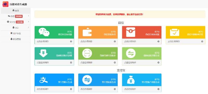
Task: Click the 微信付款账单详情 card title text
Action: click(195, 34)
